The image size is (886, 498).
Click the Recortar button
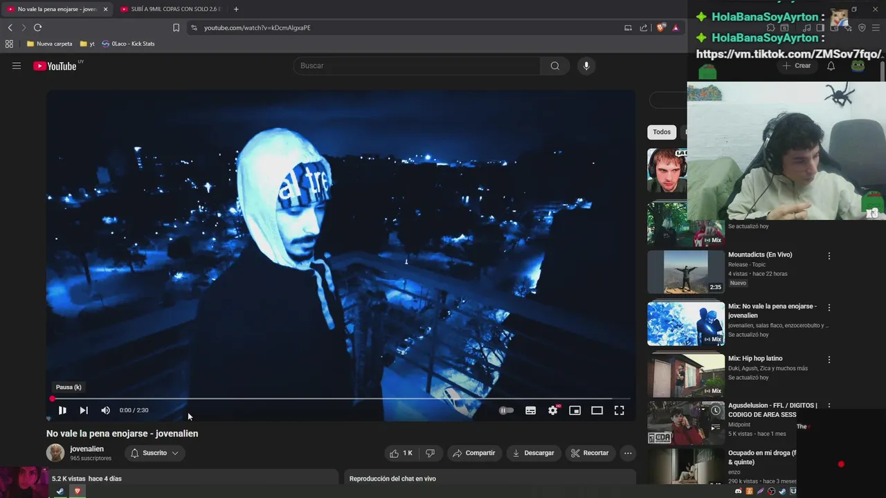[x=590, y=453]
